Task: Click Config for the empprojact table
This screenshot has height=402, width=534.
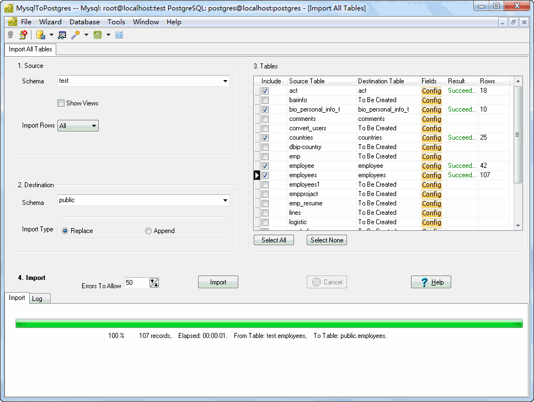Action: pyautogui.click(x=431, y=194)
